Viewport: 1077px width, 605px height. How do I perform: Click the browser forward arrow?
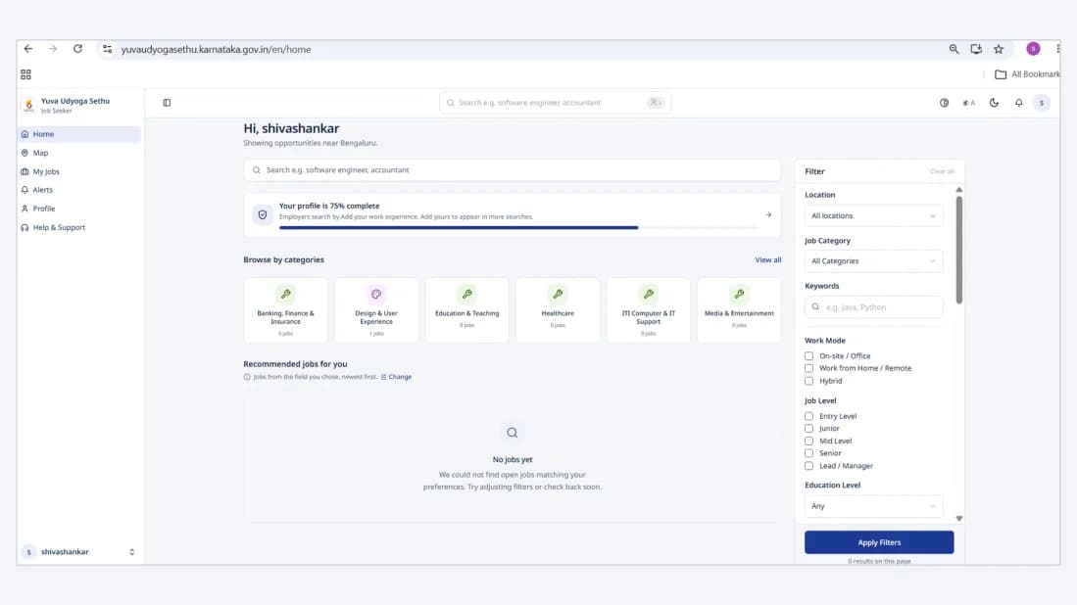click(x=53, y=49)
